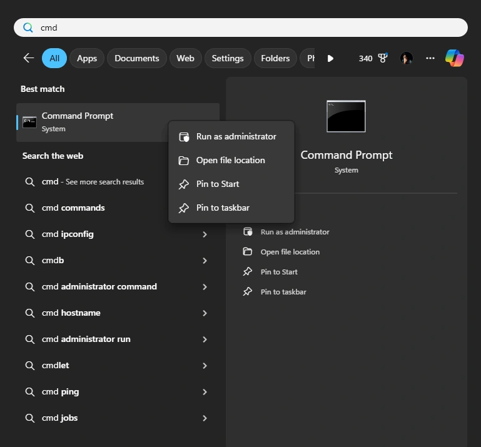Click the folder icon beside context menu Open file location
Image resolution: width=481 pixels, height=447 pixels.
click(x=184, y=160)
